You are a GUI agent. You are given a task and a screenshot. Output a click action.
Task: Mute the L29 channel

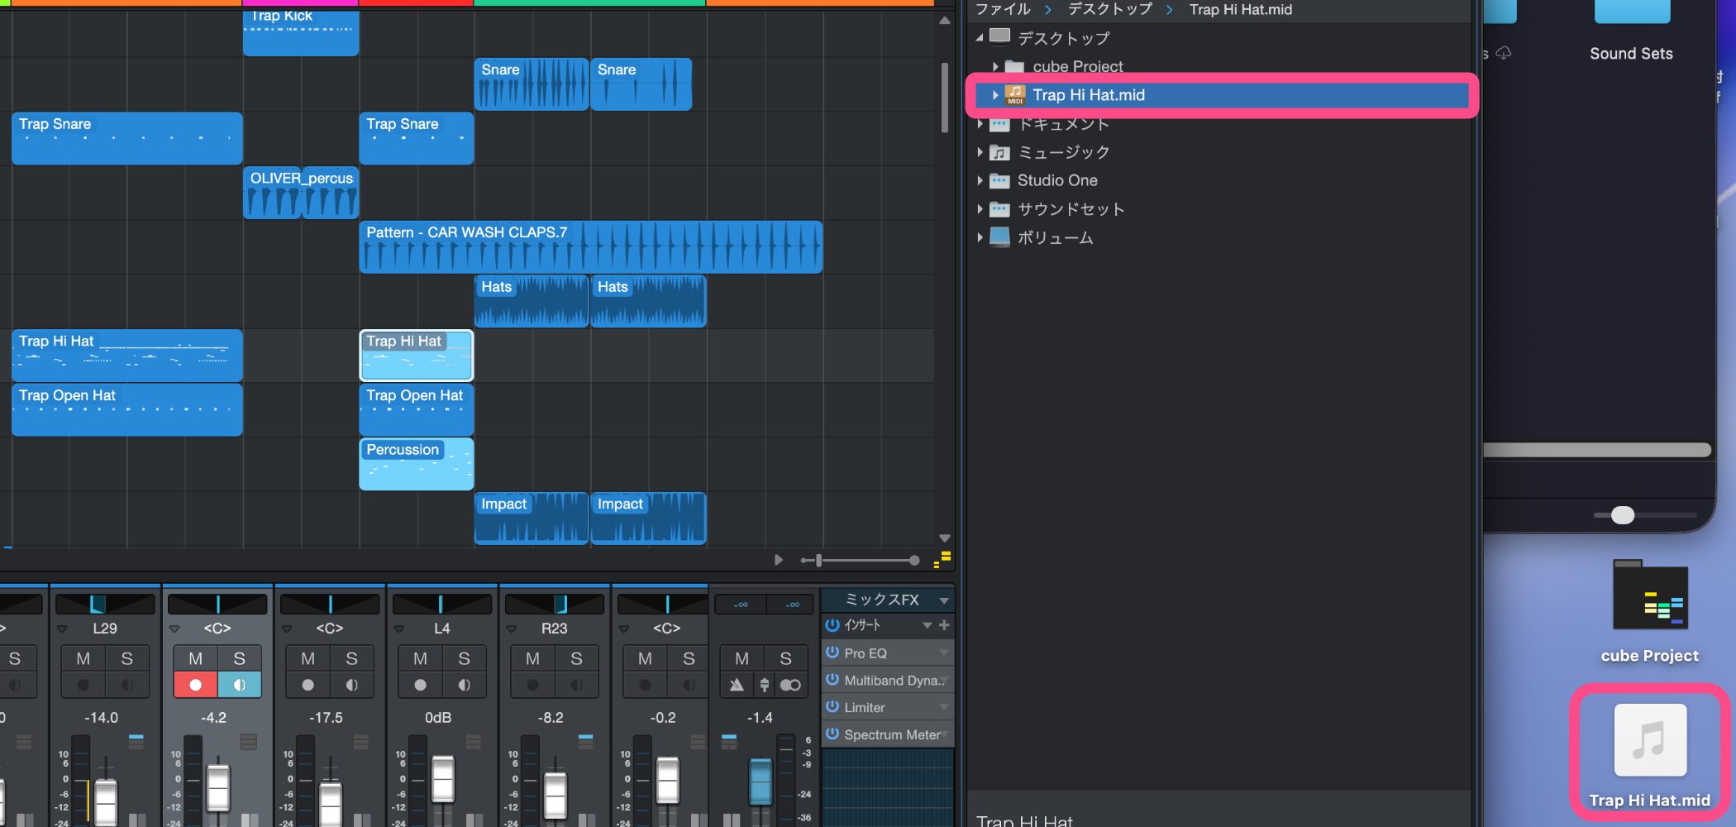tap(83, 658)
